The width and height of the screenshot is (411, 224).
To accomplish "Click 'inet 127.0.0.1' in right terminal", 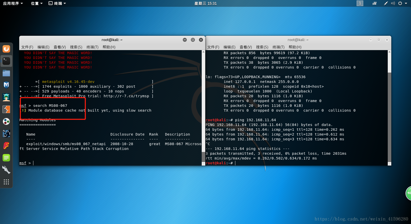I will (x=240, y=82).
